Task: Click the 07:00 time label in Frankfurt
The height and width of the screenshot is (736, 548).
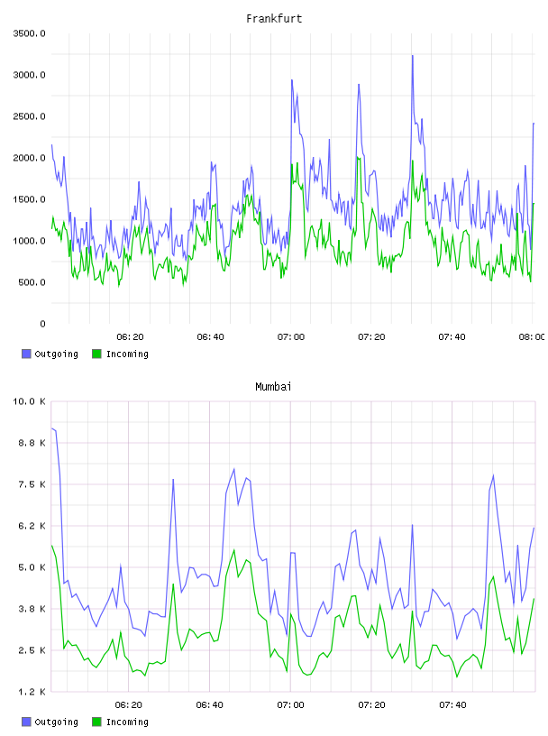Action: (291, 337)
